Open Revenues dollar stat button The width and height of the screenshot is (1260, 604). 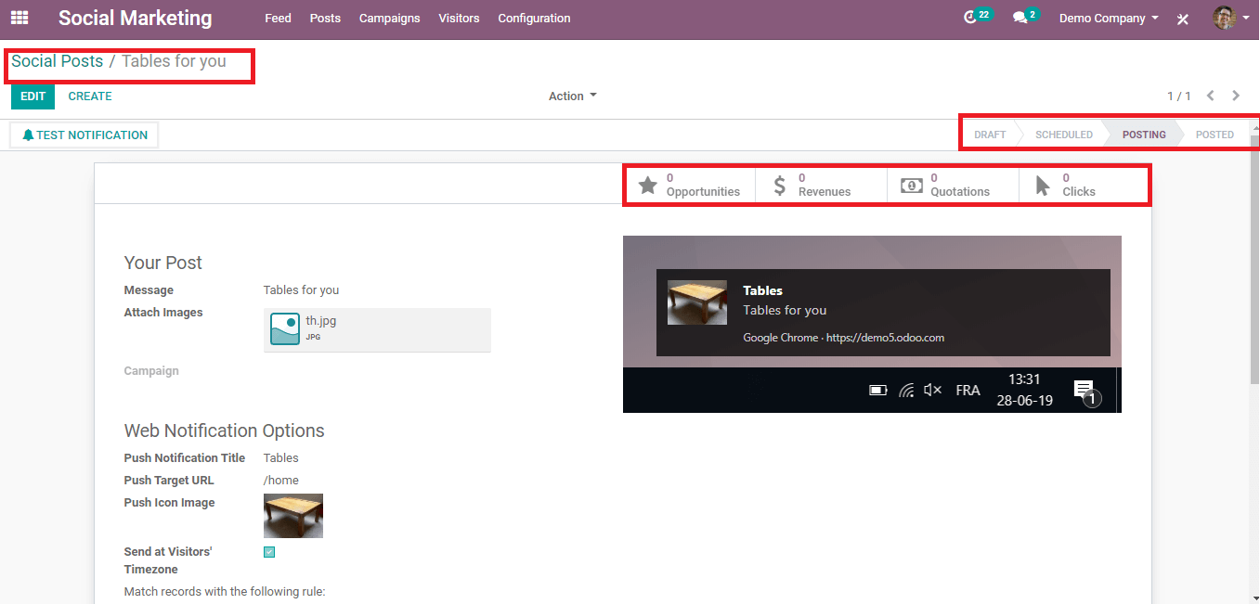pyautogui.click(x=822, y=185)
